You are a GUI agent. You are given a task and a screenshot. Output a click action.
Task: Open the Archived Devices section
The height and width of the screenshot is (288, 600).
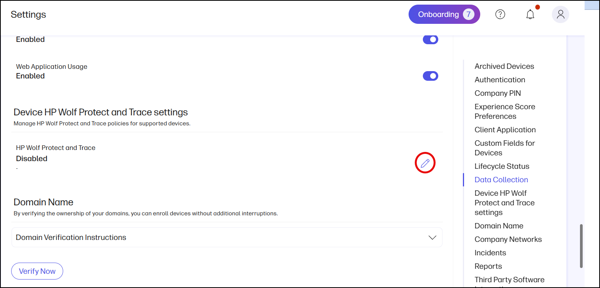click(x=504, y=66)
